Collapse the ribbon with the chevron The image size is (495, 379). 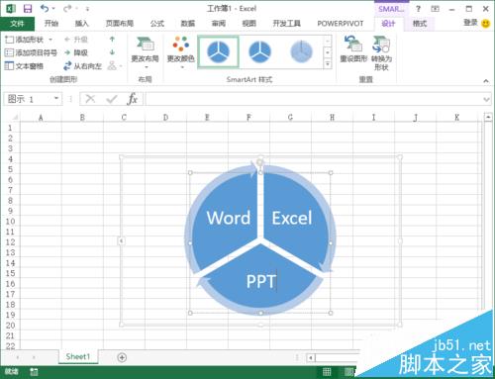486,80
